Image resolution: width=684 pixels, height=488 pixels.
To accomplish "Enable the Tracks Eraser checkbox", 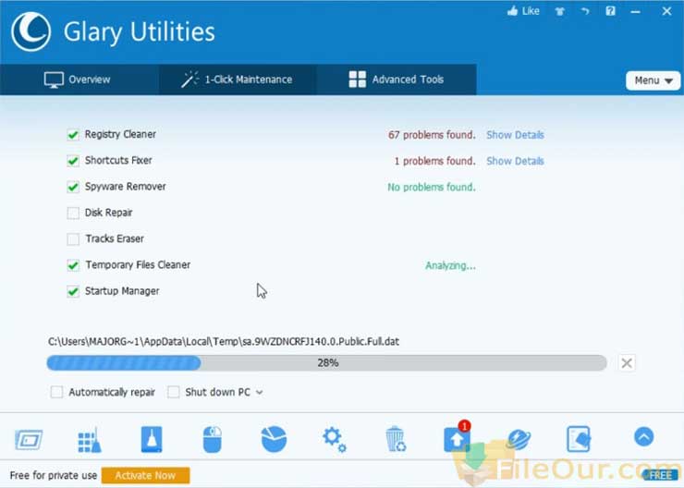I will 73,239.
